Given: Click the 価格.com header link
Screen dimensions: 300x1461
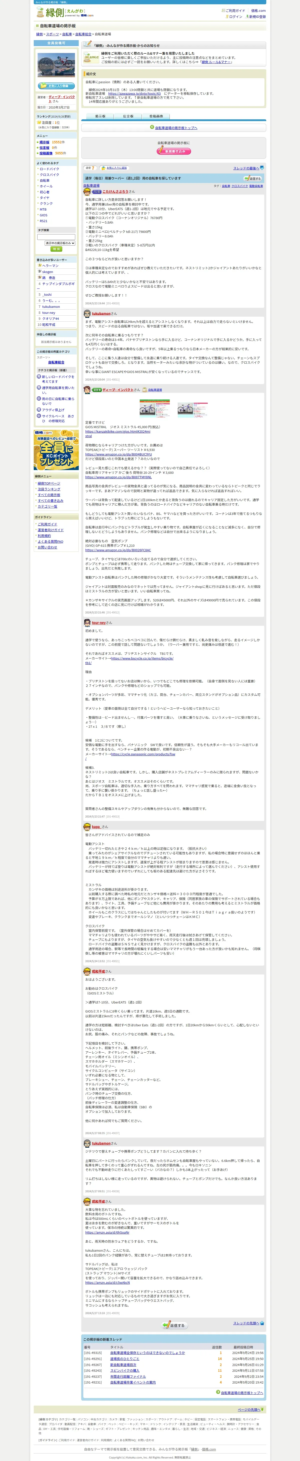Looking at the screenshot, I should click(x=258, y=11).
